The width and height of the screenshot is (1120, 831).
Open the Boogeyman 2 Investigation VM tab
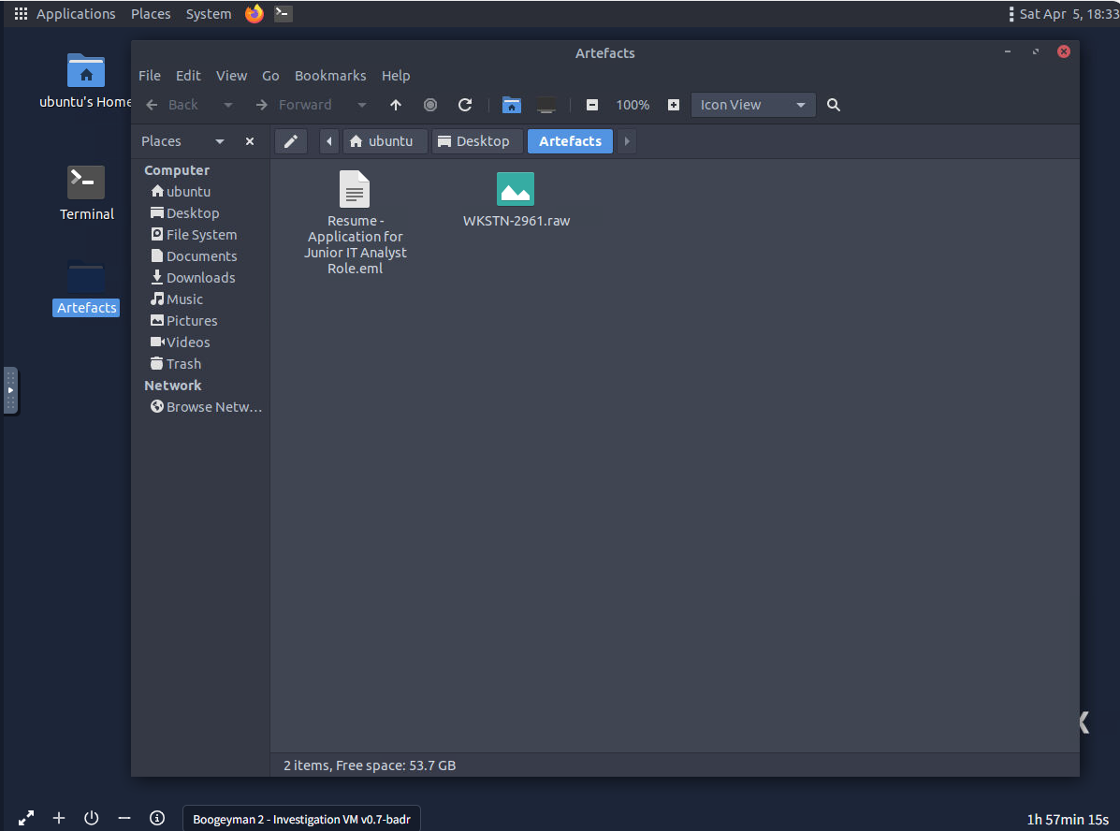point(301,819)
